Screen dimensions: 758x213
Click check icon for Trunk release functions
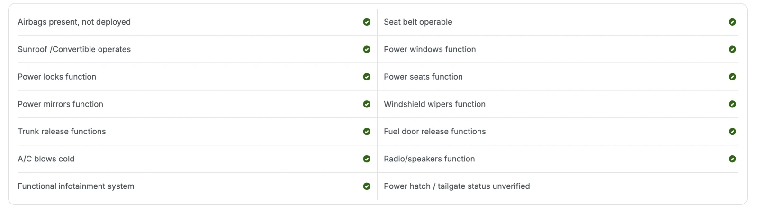(x=367, y=132)
